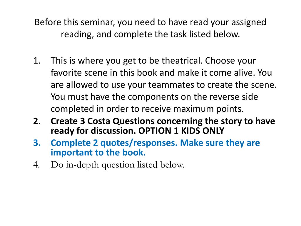Click 'reading, and complete the task' line
The image size is (301, 226).
(150, 34)
